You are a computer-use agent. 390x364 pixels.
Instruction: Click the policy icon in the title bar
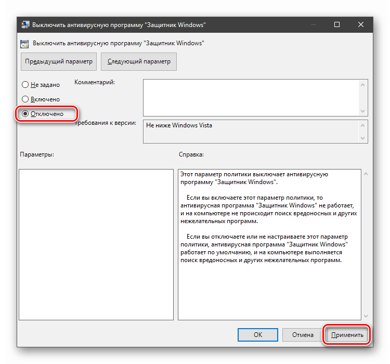click(25, 24)
